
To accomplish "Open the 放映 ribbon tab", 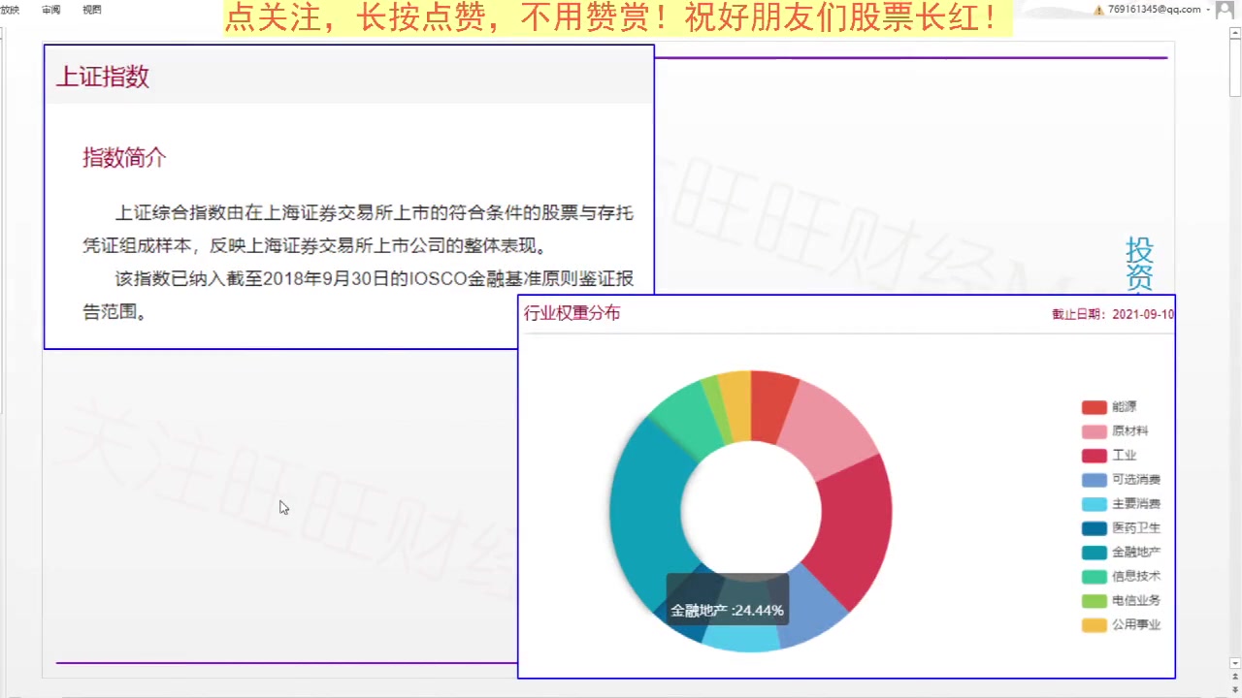I will pos(9,10).
